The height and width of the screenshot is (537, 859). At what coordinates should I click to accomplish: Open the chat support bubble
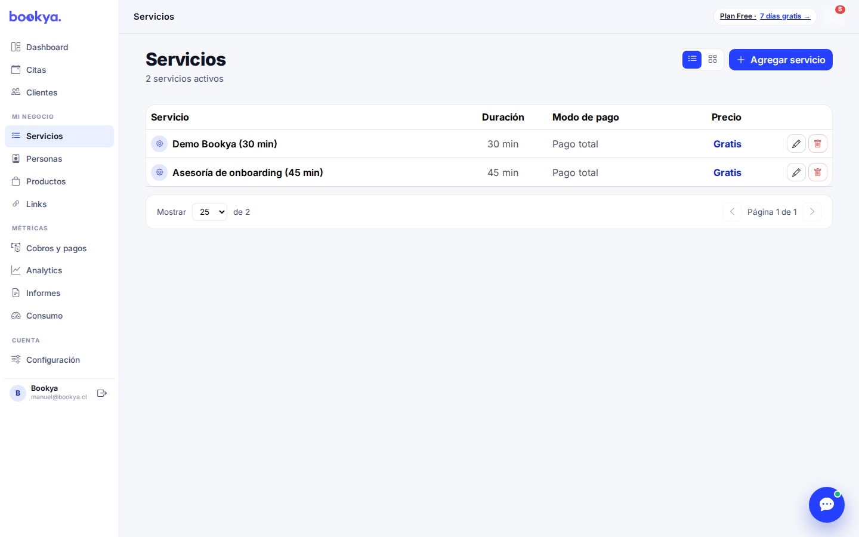(x=827, y=505)
